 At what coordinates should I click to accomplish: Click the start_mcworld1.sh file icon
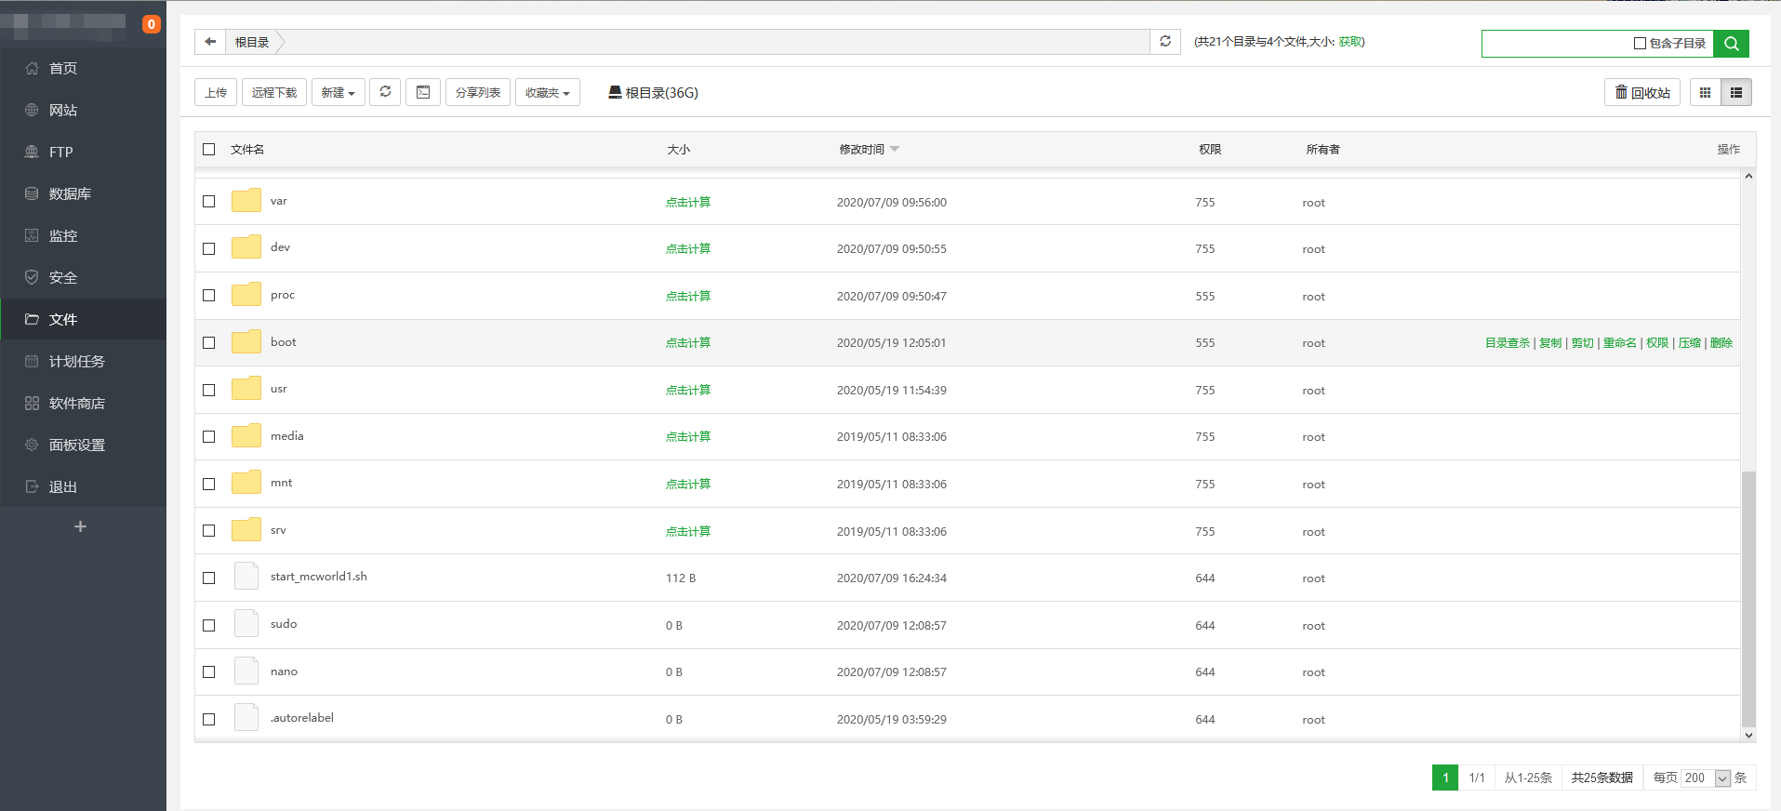(x=246, y=577)
